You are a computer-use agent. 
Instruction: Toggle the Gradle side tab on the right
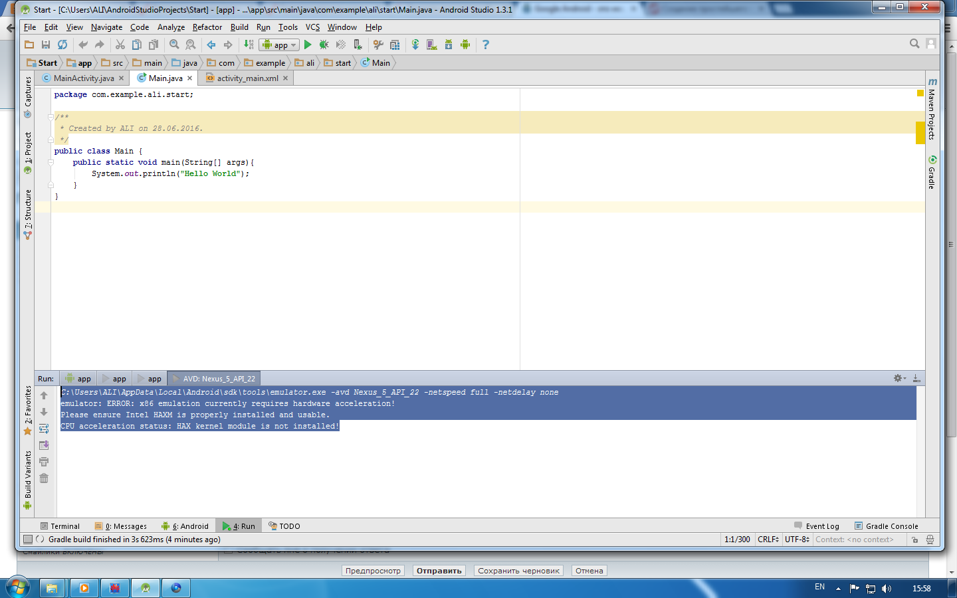click(932, 173)
